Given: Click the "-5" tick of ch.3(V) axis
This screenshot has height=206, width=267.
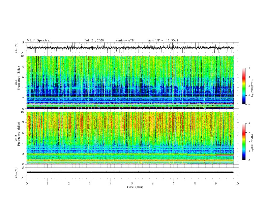Looking at the screenshot, I should click(23, 178).
